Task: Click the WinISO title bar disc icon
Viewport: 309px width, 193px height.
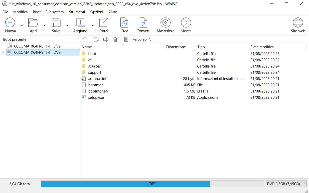Action: pyautogui.click(x=5, y=4)
